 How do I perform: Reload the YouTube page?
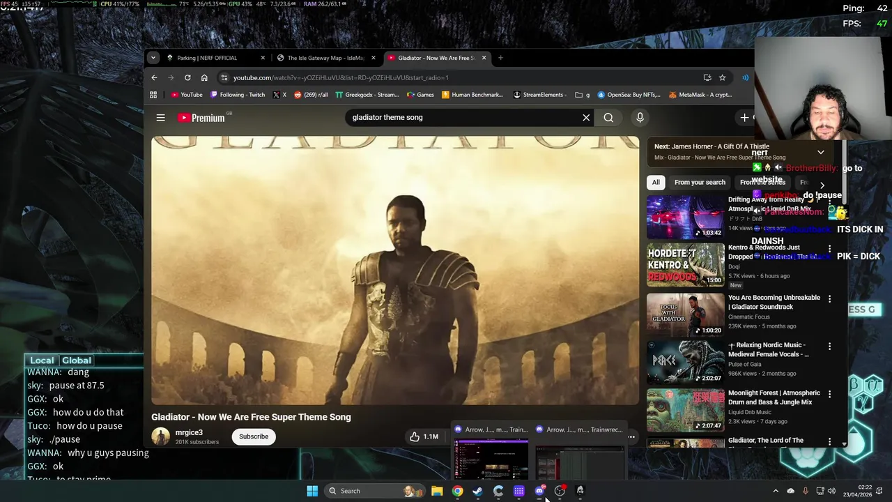tap(187, 77)
